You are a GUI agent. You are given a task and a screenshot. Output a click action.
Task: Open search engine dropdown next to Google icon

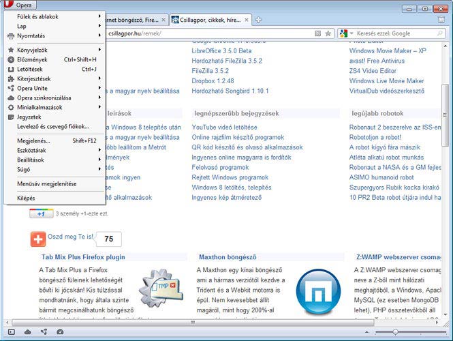pos(352,33)
